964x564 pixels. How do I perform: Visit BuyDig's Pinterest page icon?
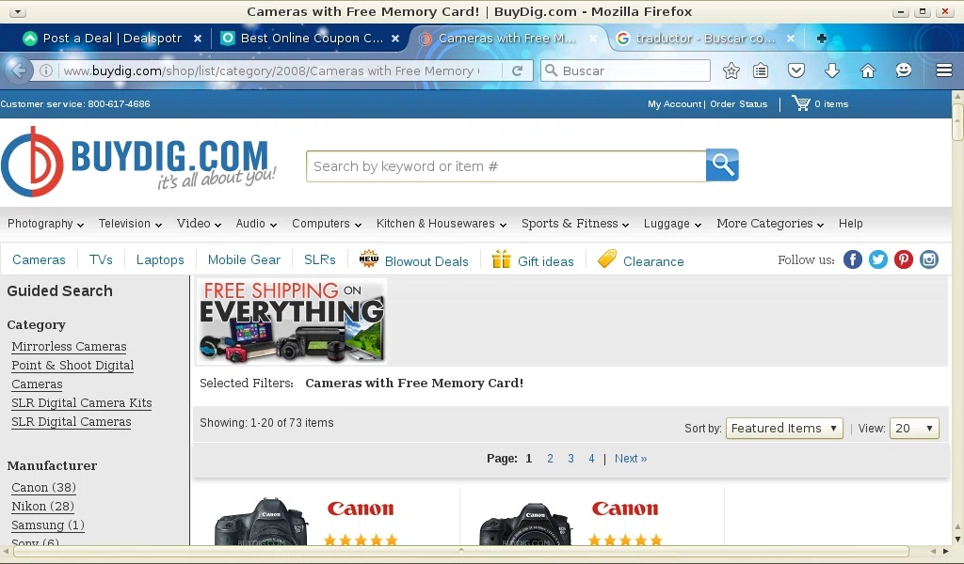(x=903, y=259)
